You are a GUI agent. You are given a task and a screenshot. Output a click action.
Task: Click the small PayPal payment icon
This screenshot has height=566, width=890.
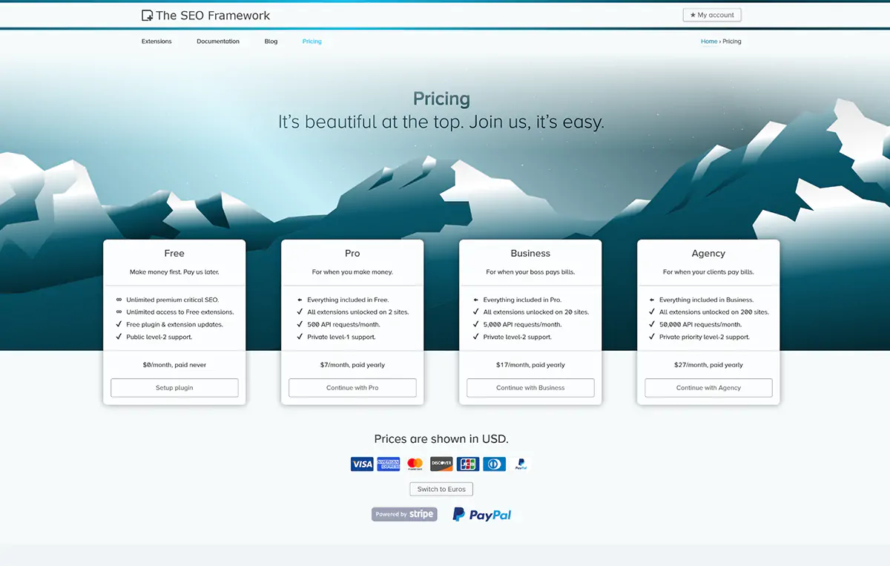click(521, 464)
